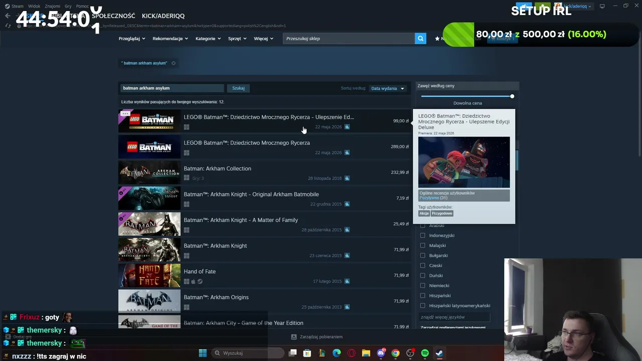Tick the Czeski language checkbox

click(422, 265)
